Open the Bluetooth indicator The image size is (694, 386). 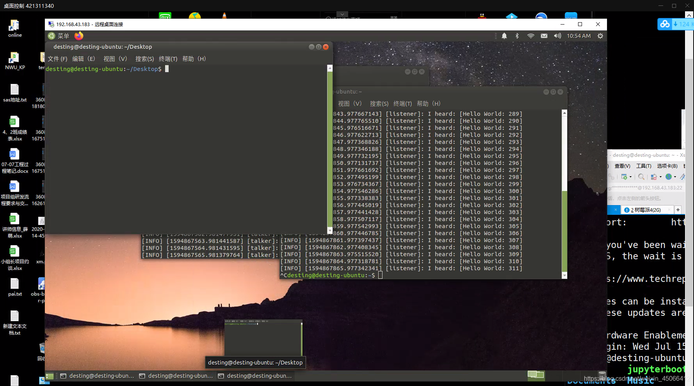coord(517,36)
